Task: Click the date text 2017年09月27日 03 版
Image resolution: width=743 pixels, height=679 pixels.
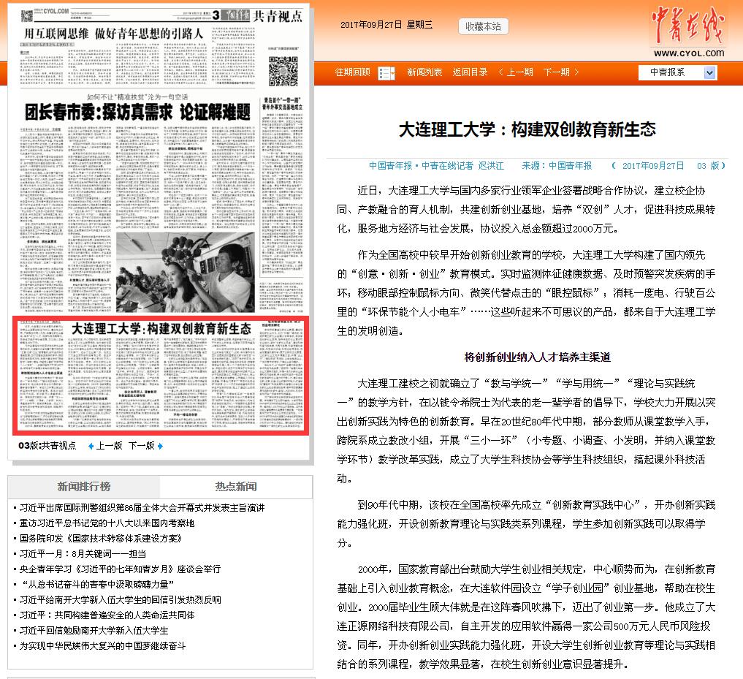Action: [668, 165]
